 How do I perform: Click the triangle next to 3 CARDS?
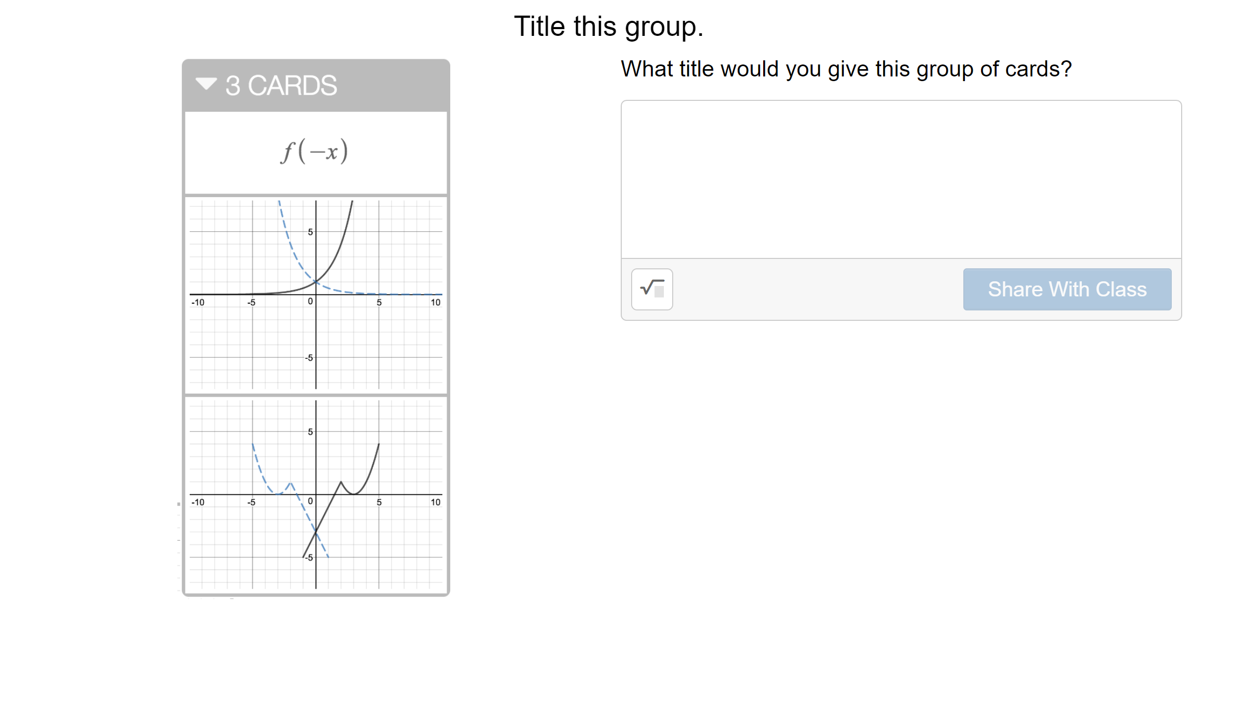[x=205, y=84]
